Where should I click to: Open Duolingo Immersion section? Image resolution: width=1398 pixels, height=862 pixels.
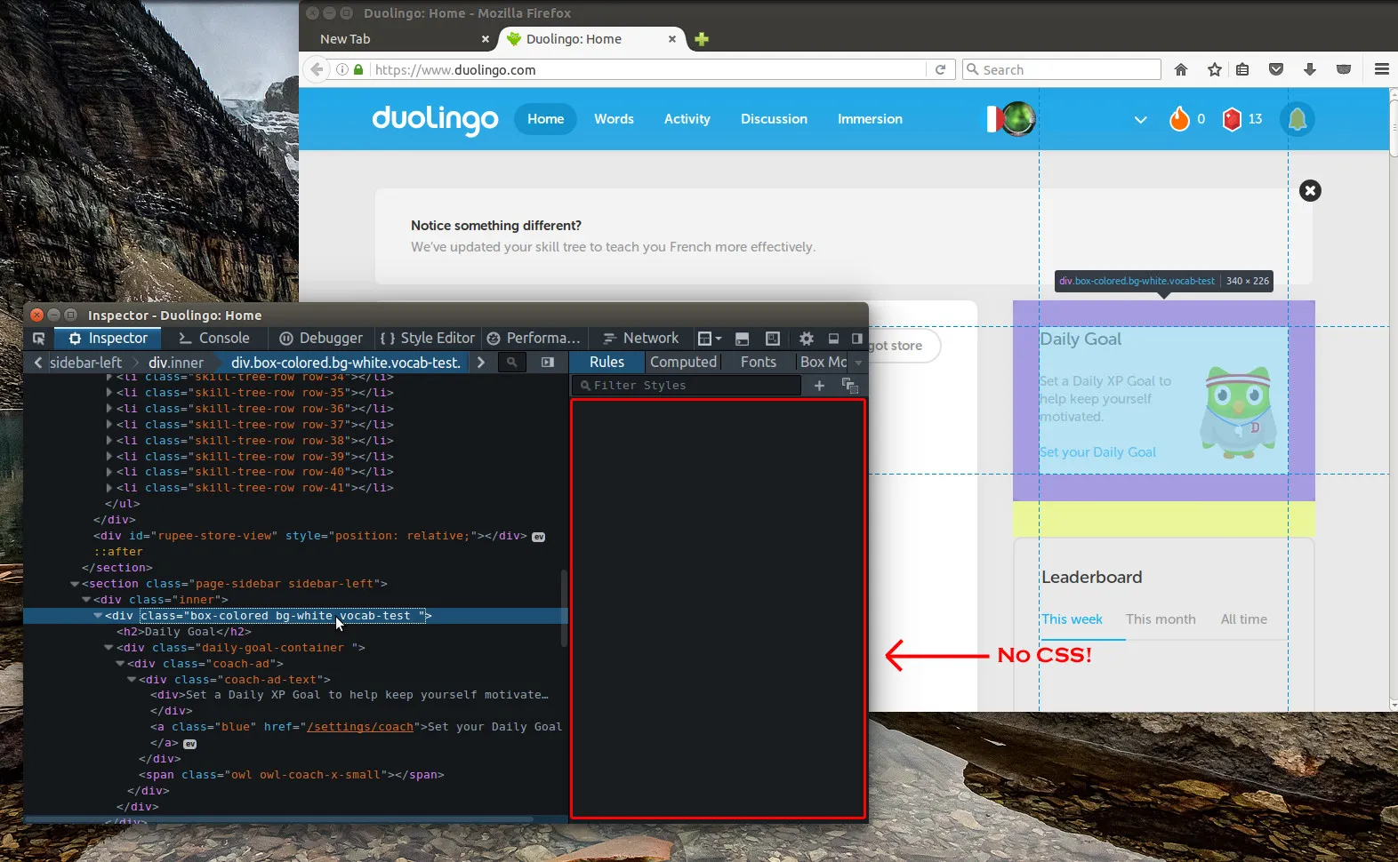(x=870, y=119)
